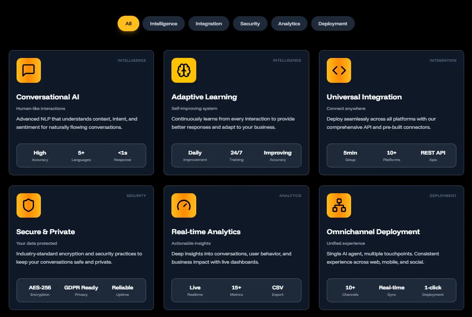Click the 24/7 Training stat
This screenshot has width=472, height=317.
click(236, 155)
